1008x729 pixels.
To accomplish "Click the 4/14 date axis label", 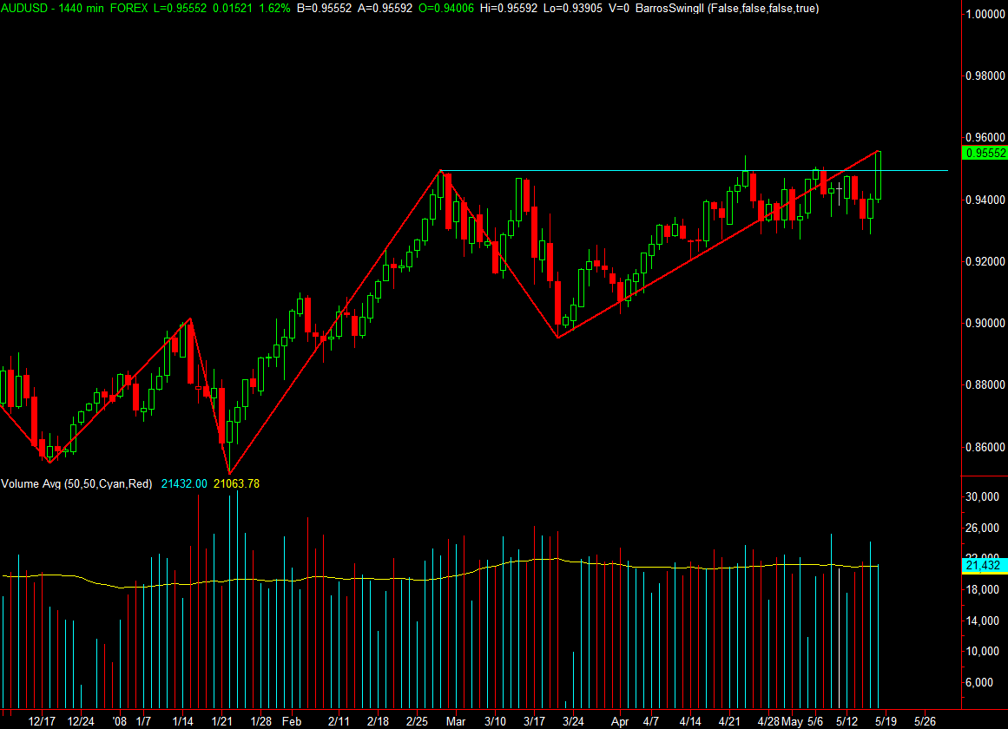I will click(690, 721).
